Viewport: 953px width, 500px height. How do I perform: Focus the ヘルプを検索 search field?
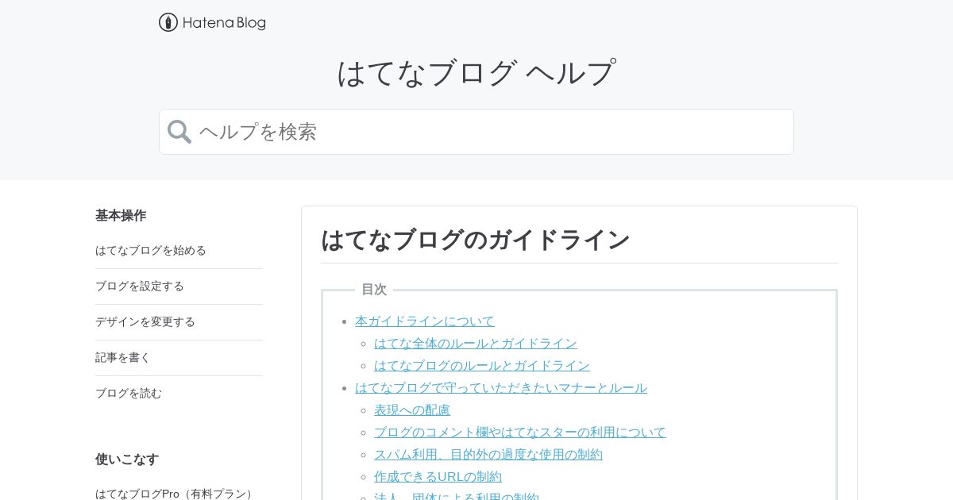pyautogui.click(x=476, y=132)
